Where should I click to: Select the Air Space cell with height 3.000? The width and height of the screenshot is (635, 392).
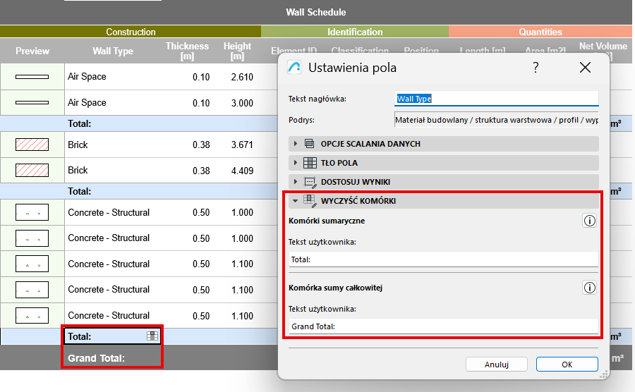click(x=113, y=103)
